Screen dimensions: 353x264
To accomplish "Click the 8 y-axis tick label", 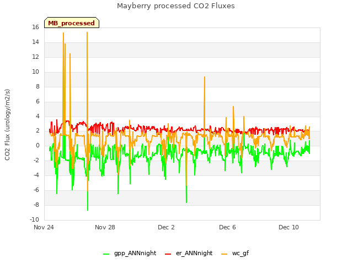I will (38, 87).
